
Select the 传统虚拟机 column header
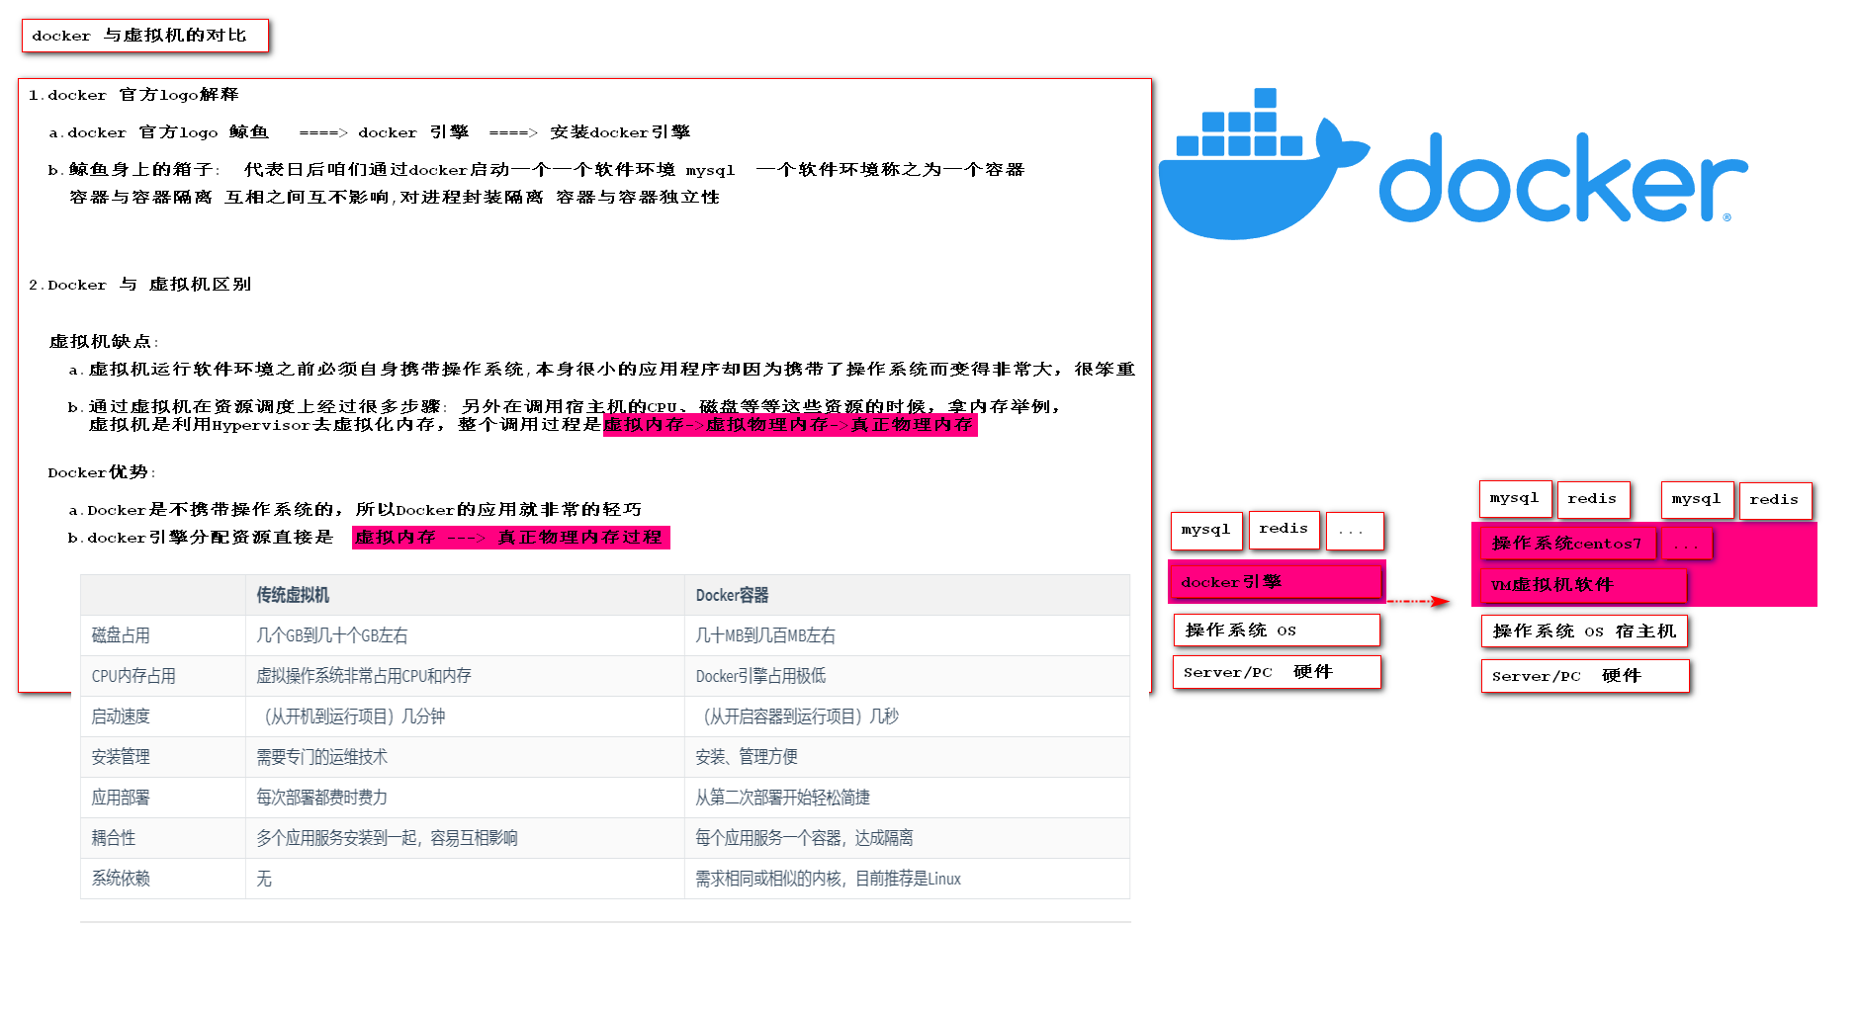pyautogui.click(x=296, y=595)
